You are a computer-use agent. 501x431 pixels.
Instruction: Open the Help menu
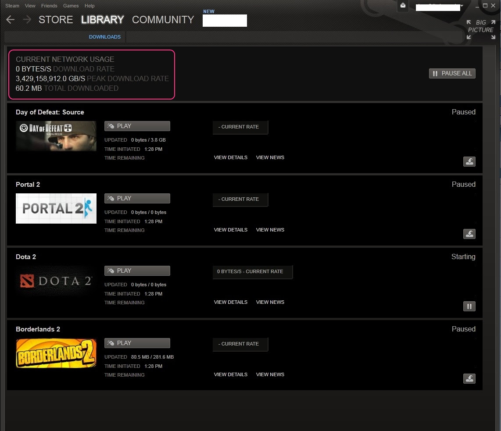point(89,6)
